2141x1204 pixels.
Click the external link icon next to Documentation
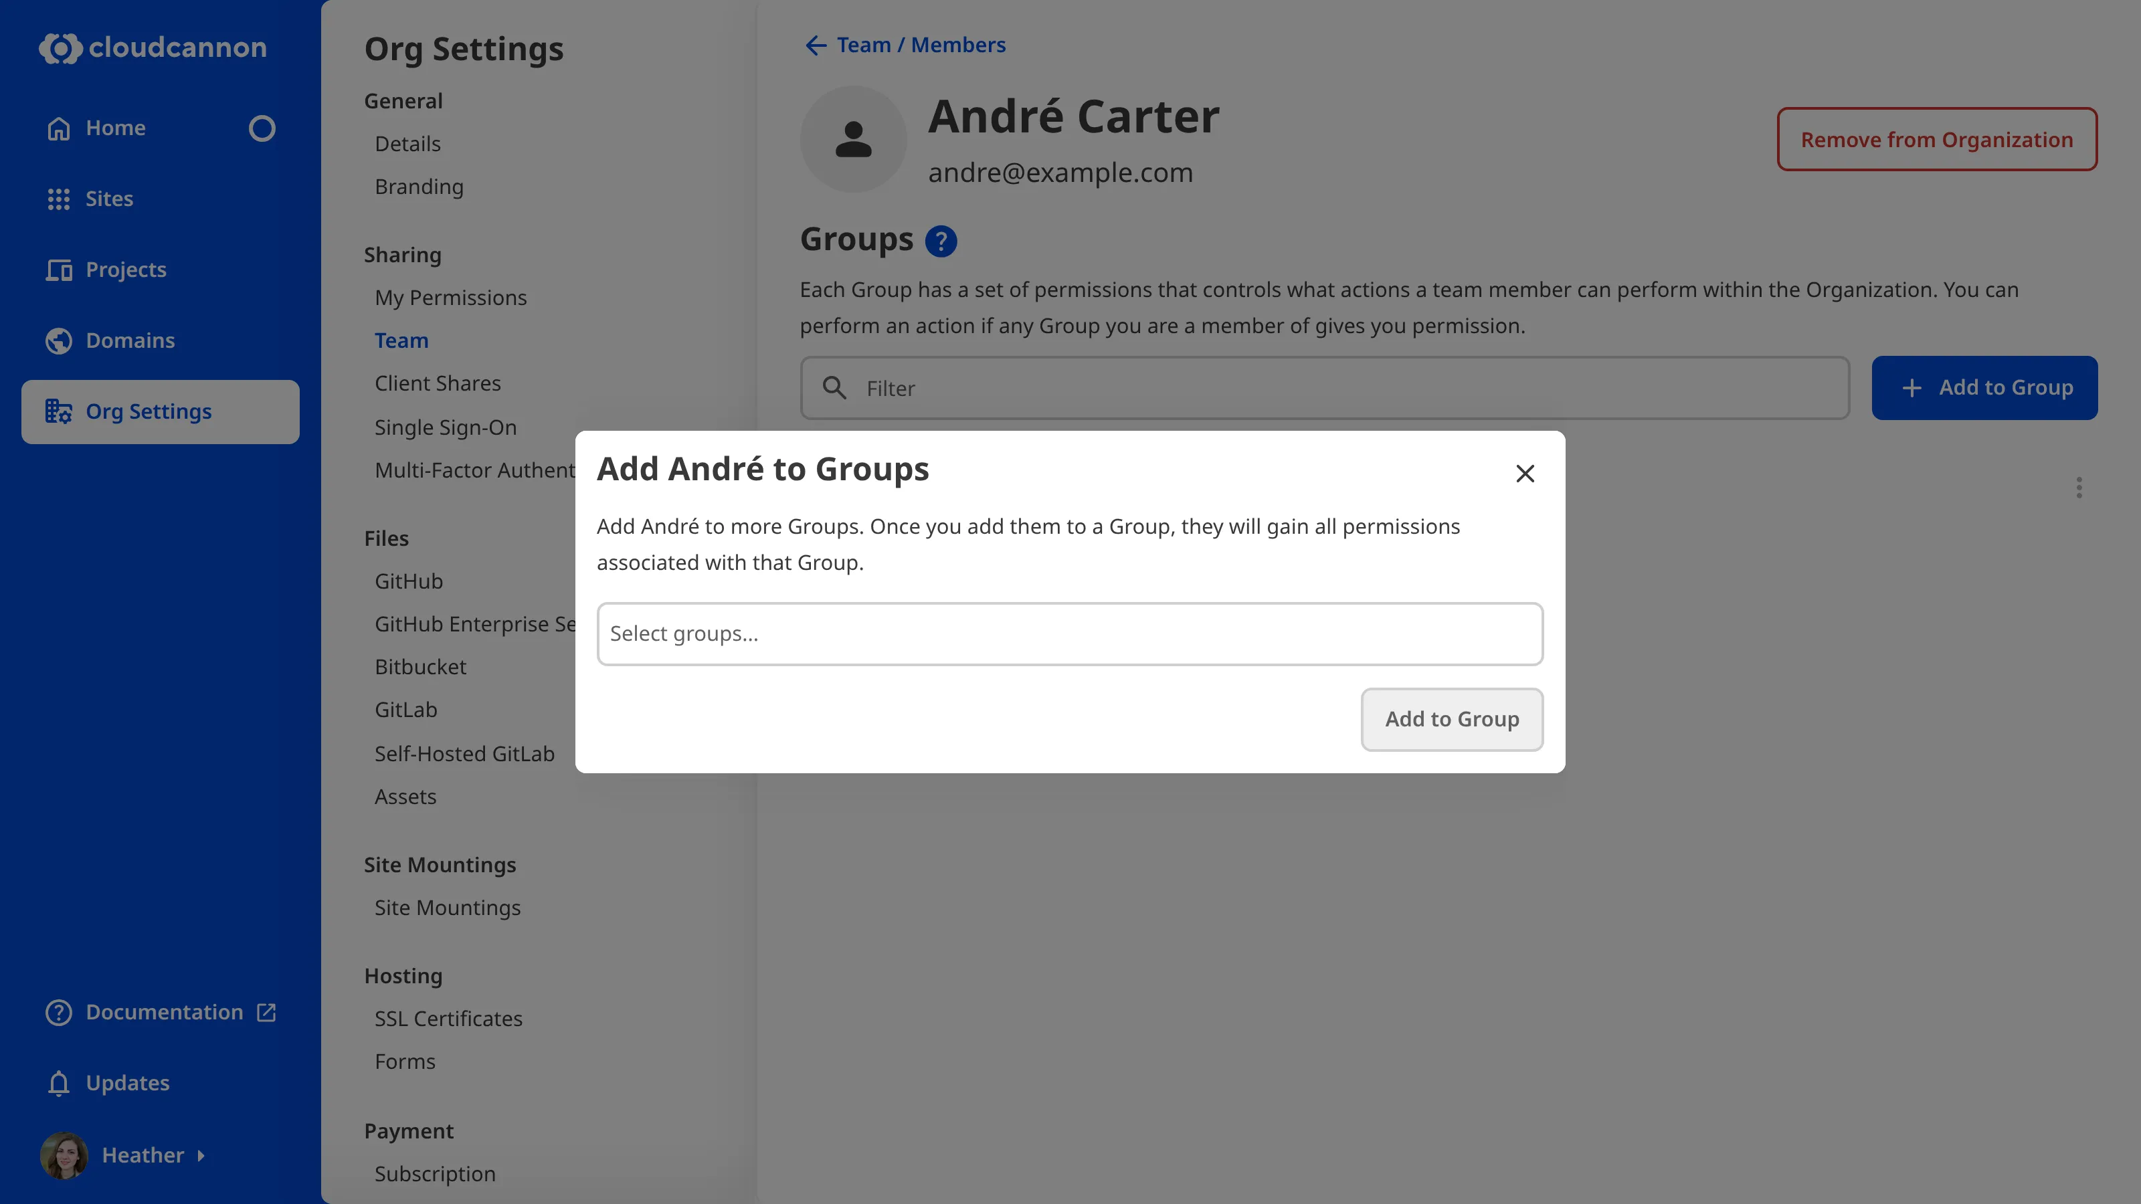pos(266,1012)
